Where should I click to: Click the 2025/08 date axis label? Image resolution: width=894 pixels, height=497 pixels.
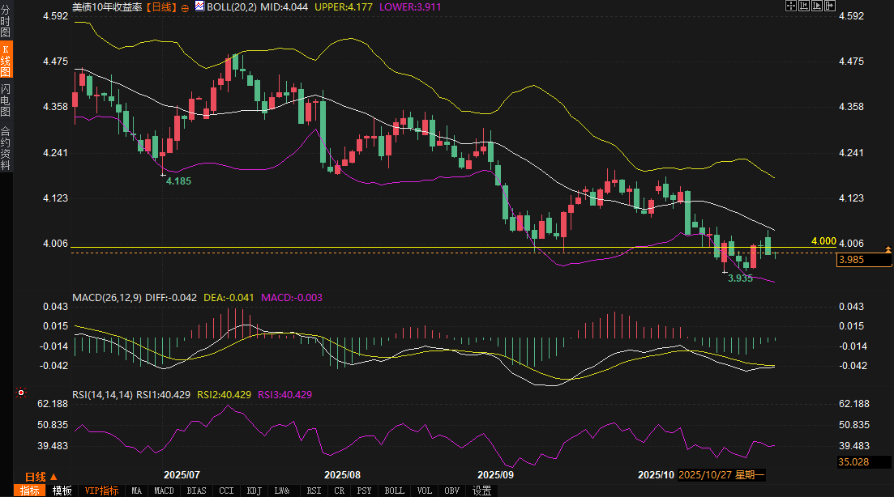pos(342,475)
